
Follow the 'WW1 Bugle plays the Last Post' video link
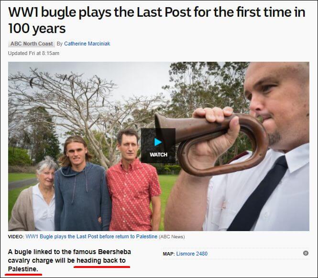pos(91,236)
